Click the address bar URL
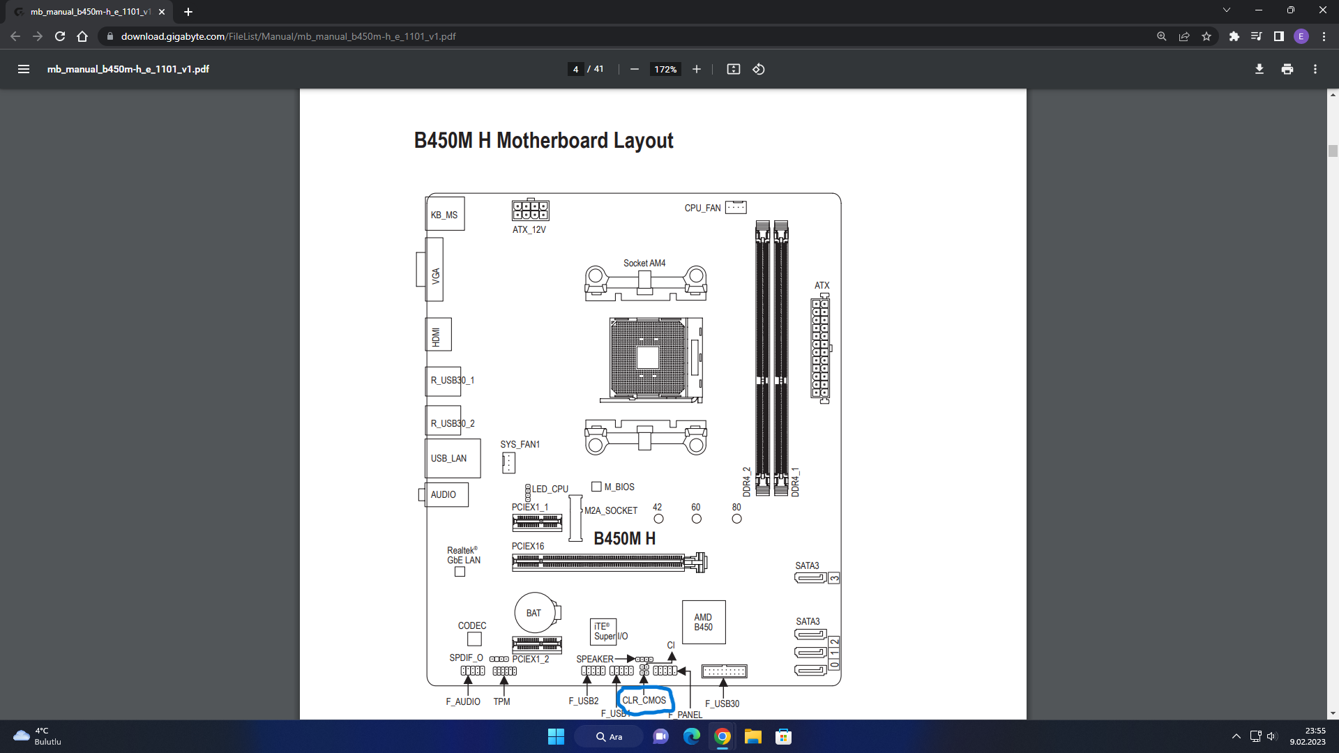The width and height of the screenshot is (1339, 753). click(288, 36)
